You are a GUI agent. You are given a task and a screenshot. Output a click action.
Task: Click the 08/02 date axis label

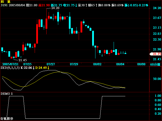pos(97,64)
